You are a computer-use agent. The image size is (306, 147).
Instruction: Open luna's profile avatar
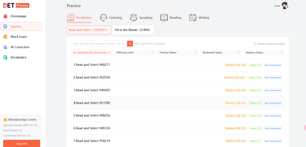[285, 6]
